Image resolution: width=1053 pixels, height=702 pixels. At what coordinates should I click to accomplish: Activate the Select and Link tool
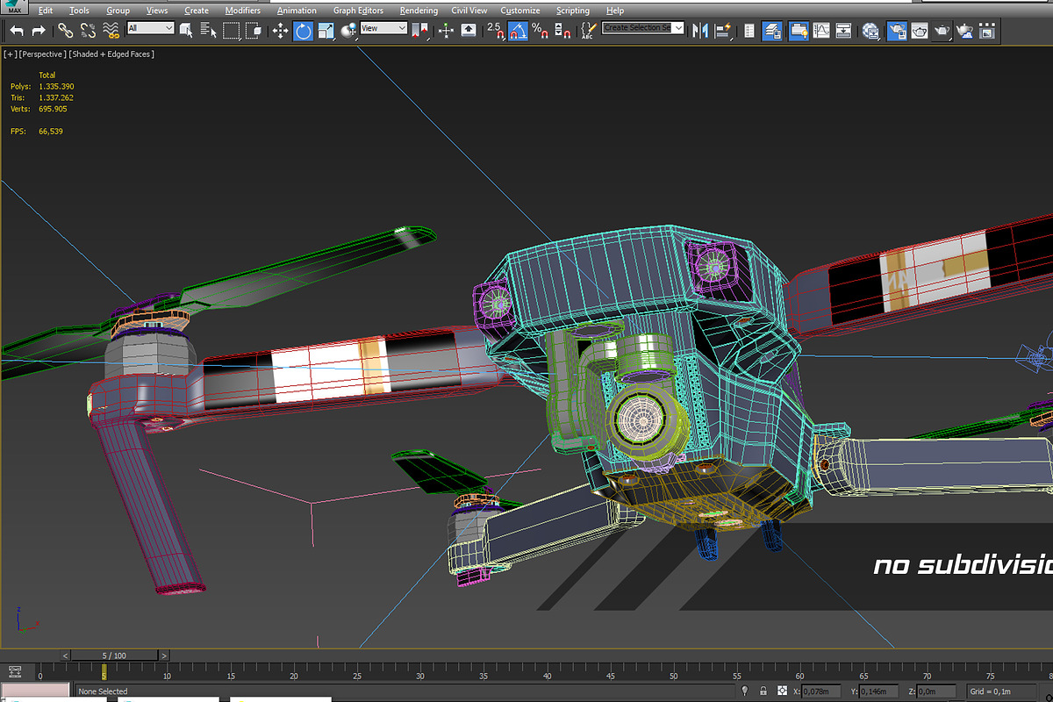pyautogui.click(x=65, y=31)
